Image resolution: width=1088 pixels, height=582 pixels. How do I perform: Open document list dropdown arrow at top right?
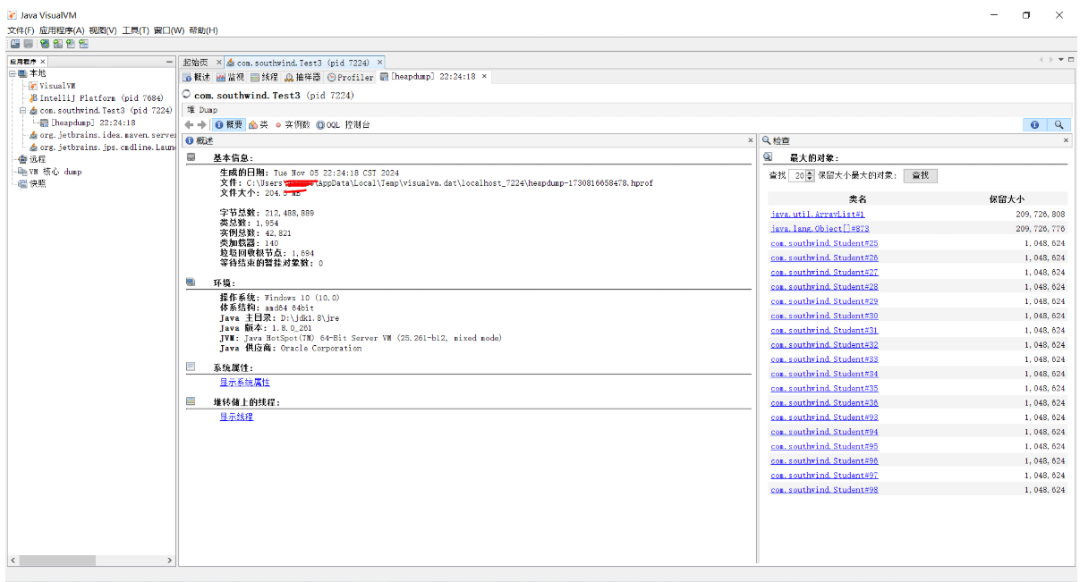click(1061, 60)
